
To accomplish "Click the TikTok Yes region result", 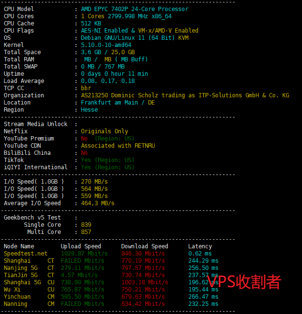I will tap(107, 160).
